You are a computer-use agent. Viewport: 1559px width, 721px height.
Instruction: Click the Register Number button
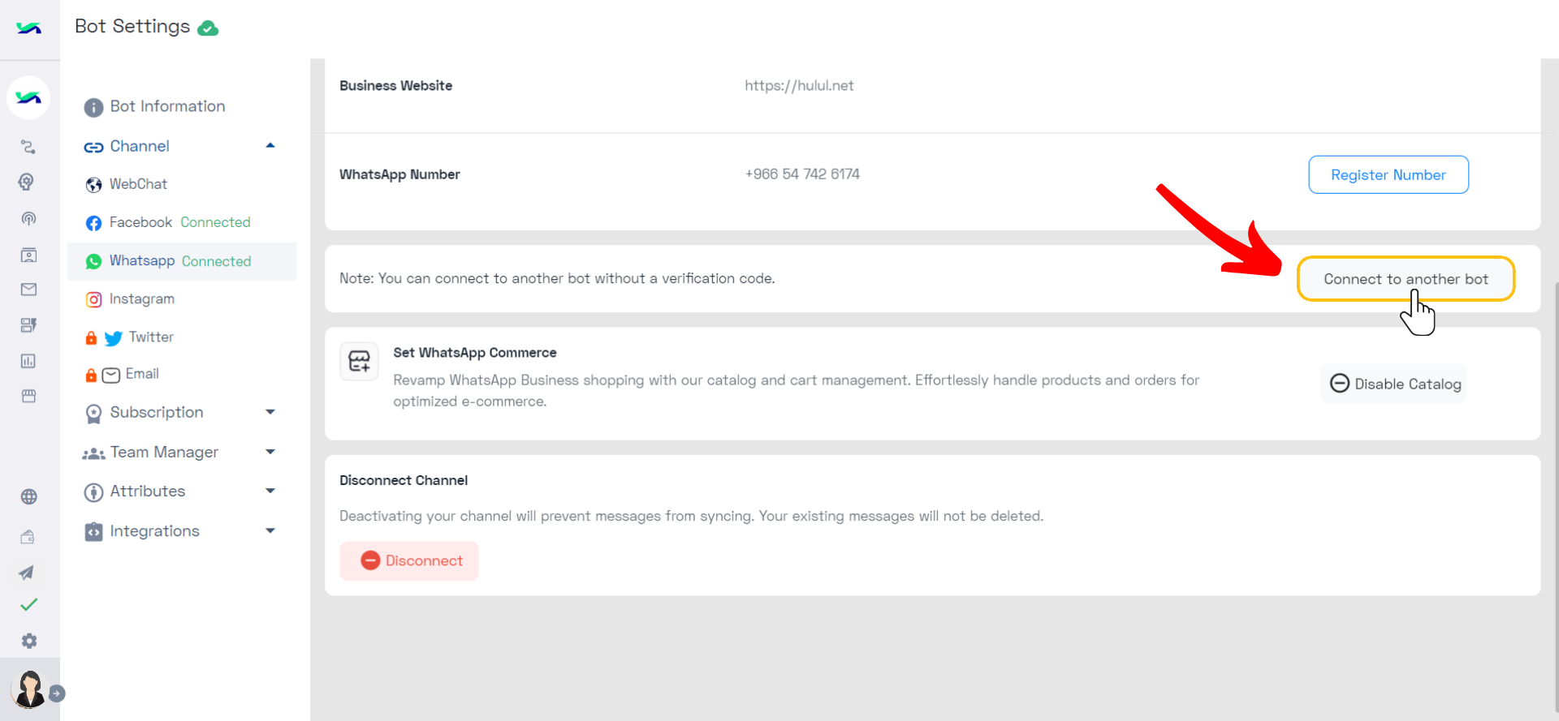[x=1388, y=174]
